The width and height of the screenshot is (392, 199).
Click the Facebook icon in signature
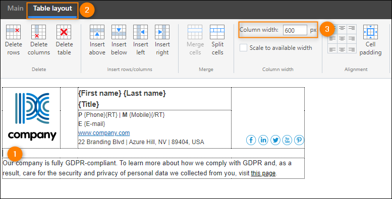(x=251, y=140)
